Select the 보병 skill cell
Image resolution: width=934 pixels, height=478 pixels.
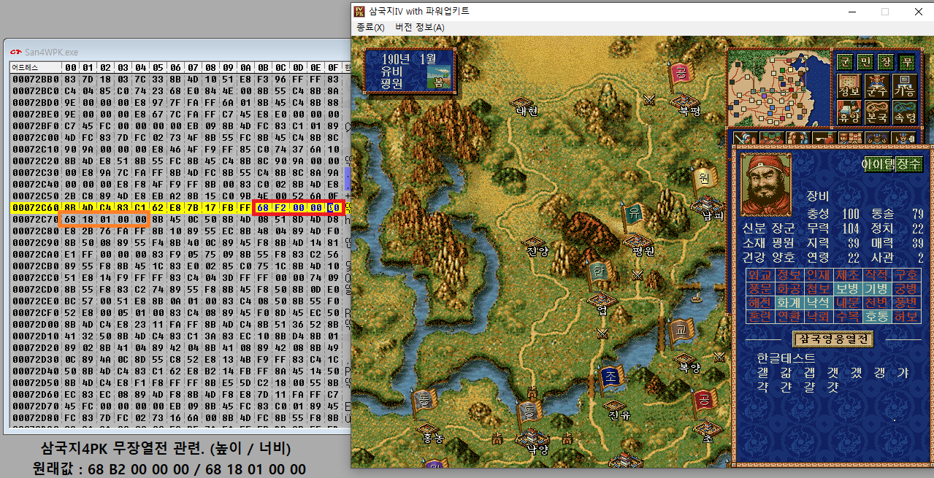pyautogui.click(x=848, y=289)
